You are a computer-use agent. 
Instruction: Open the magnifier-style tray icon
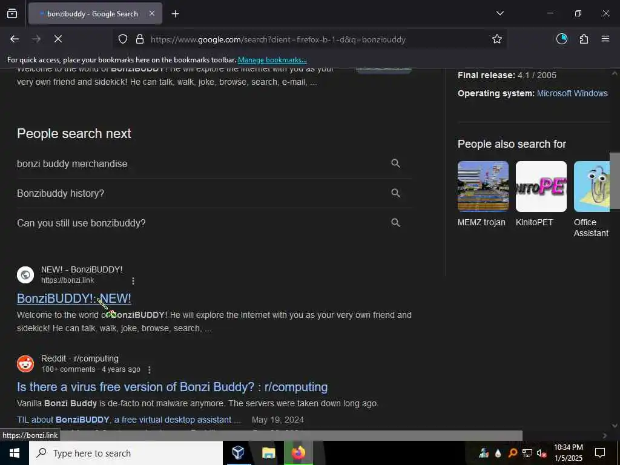click(x=512, y=453)
